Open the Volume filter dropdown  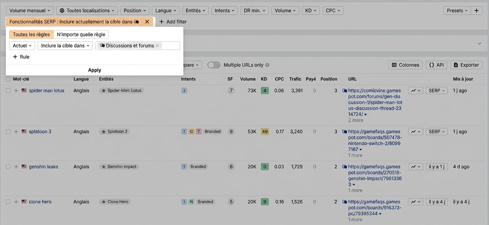coord(285,11)
